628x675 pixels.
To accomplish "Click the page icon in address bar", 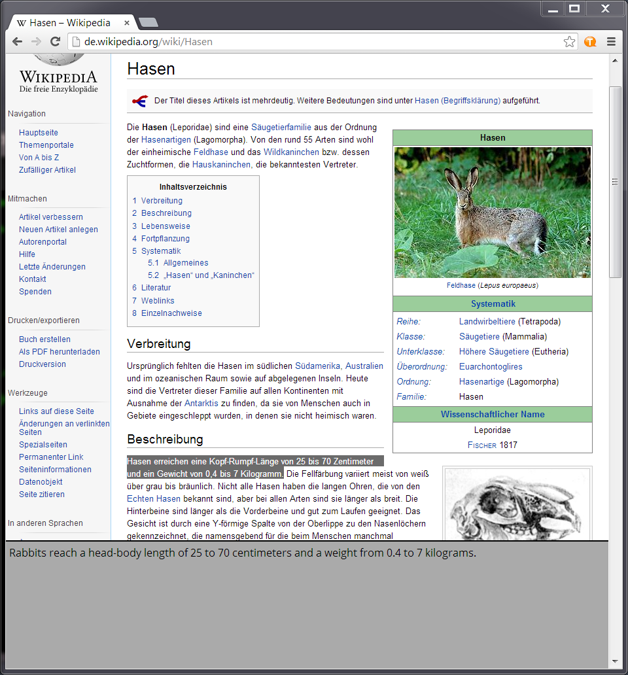I will [76, 42].
